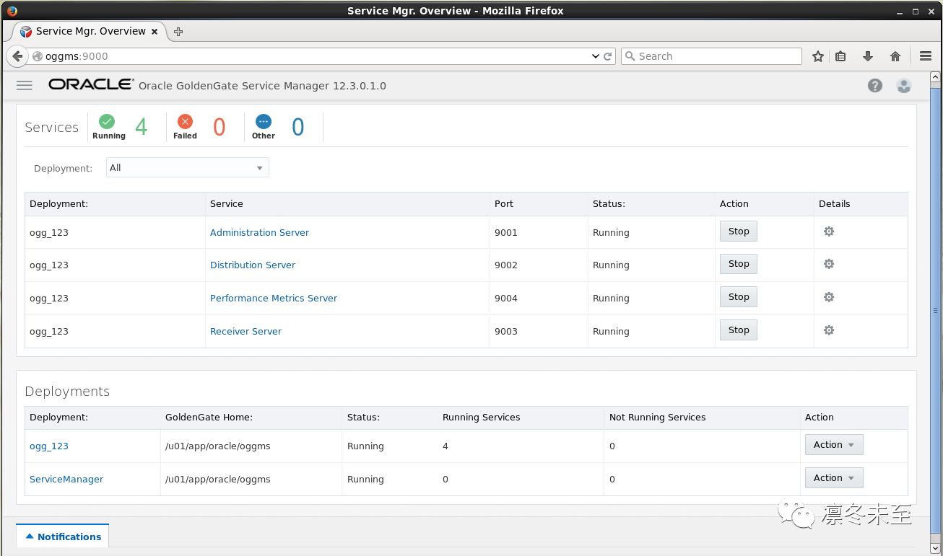Open a new browser tab
The width and height of the screenshot is (943, 556).
point(178,32)
